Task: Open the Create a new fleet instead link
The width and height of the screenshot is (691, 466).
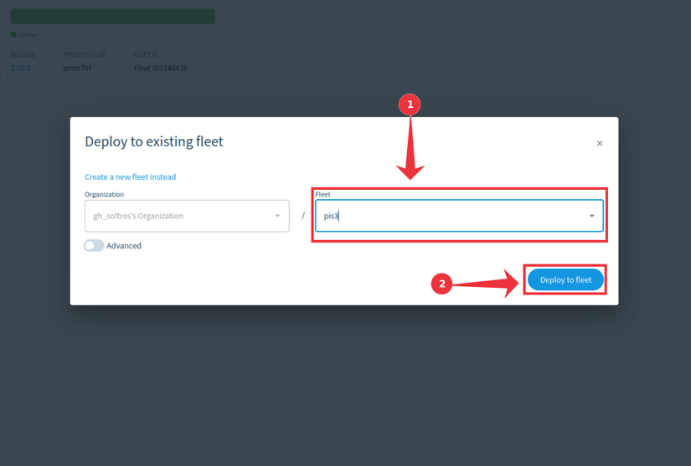Action: click(x=130, y=177)
